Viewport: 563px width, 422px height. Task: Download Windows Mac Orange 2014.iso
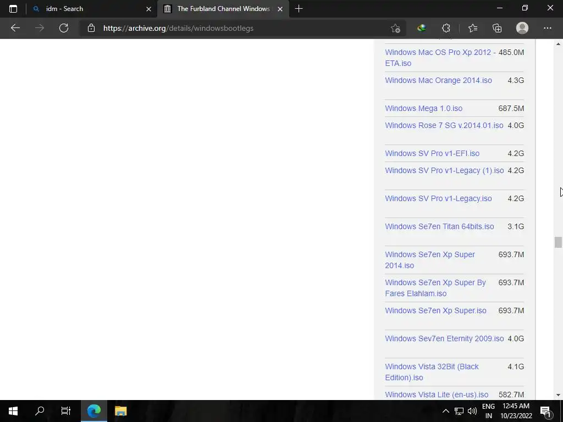(438, 80)
